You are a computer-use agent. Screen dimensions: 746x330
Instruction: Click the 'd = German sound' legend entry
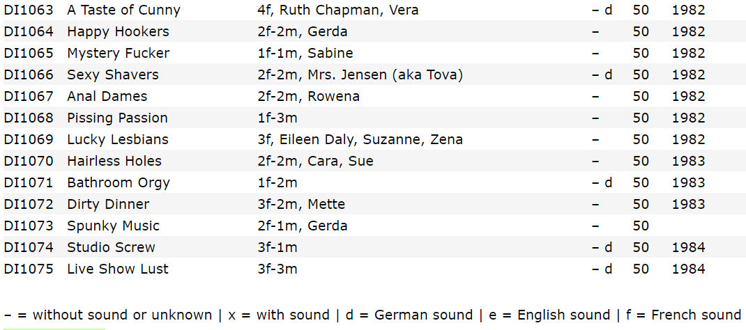pos(409,315)
